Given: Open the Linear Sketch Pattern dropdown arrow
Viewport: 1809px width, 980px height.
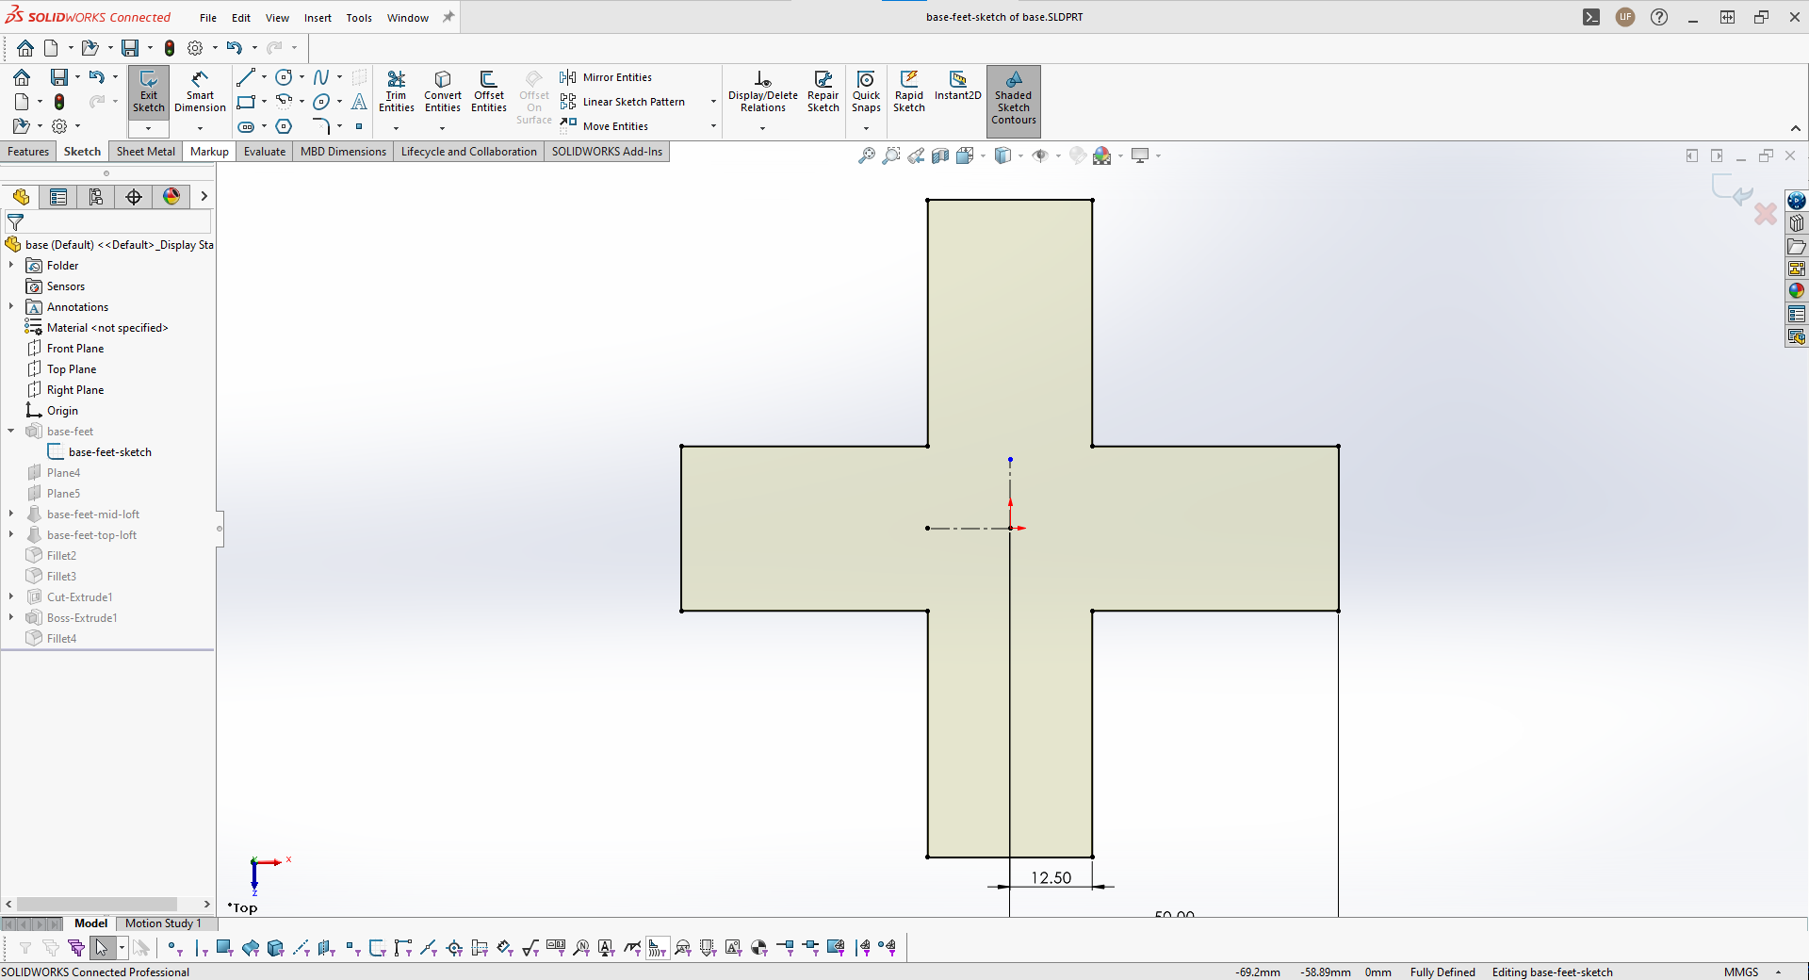Looking at the screenshot, I should pyautogui.click(x=713, y=102).
